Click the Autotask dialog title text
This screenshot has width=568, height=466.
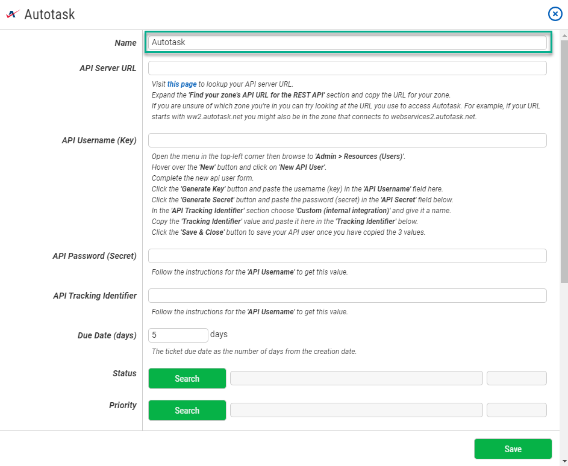[x=49, y=14]
